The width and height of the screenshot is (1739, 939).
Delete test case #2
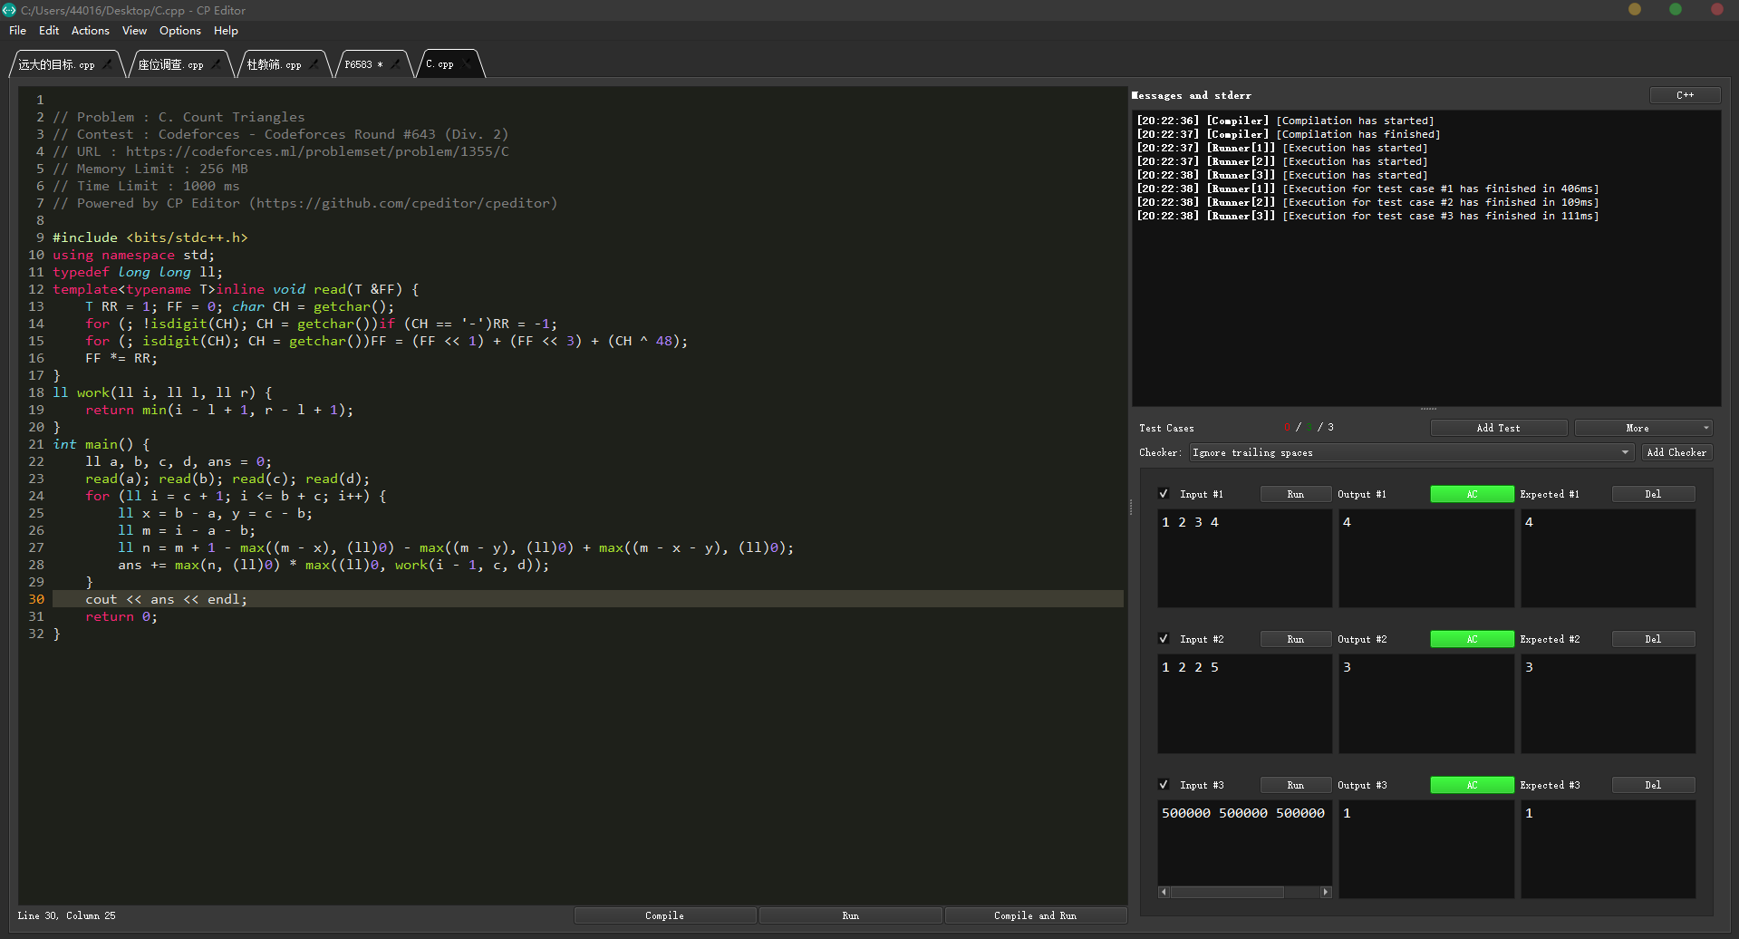1653,639
